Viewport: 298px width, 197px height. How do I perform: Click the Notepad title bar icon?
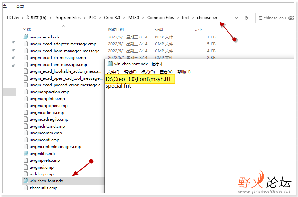(110, 64)
